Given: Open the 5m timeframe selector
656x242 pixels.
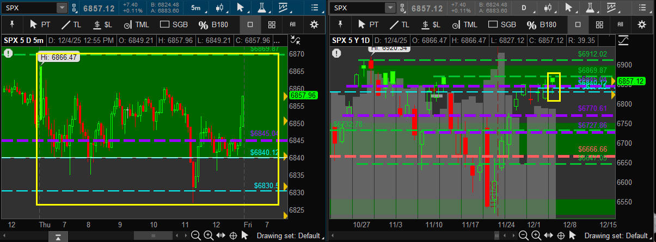Looking at the screenshot, I should pyautogui.click(x=195, y=8).
